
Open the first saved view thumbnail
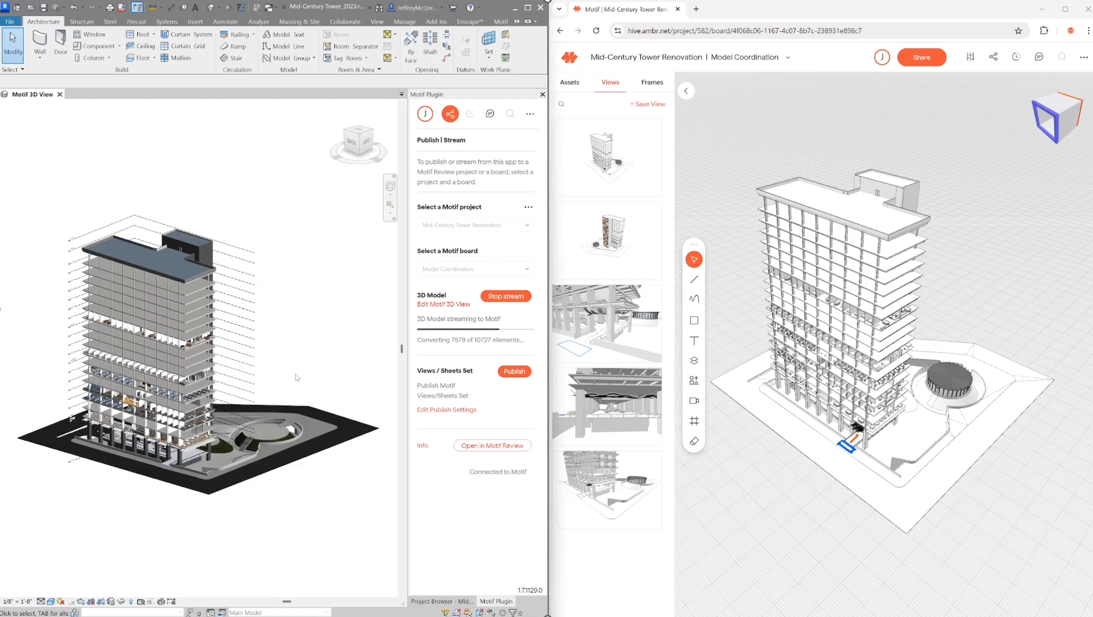[x=607, y=157]
